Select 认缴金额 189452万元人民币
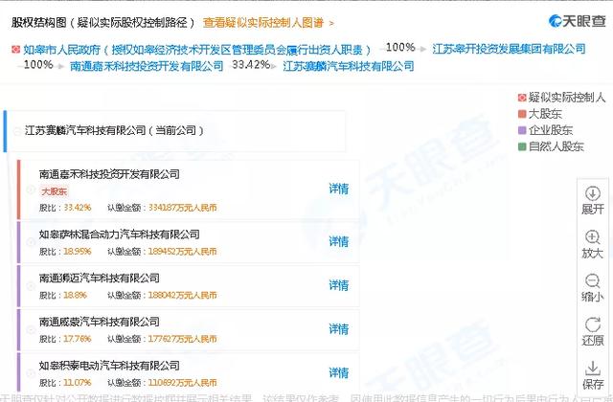Viewport: 613px width, 402px height. [x=183, y=251]
